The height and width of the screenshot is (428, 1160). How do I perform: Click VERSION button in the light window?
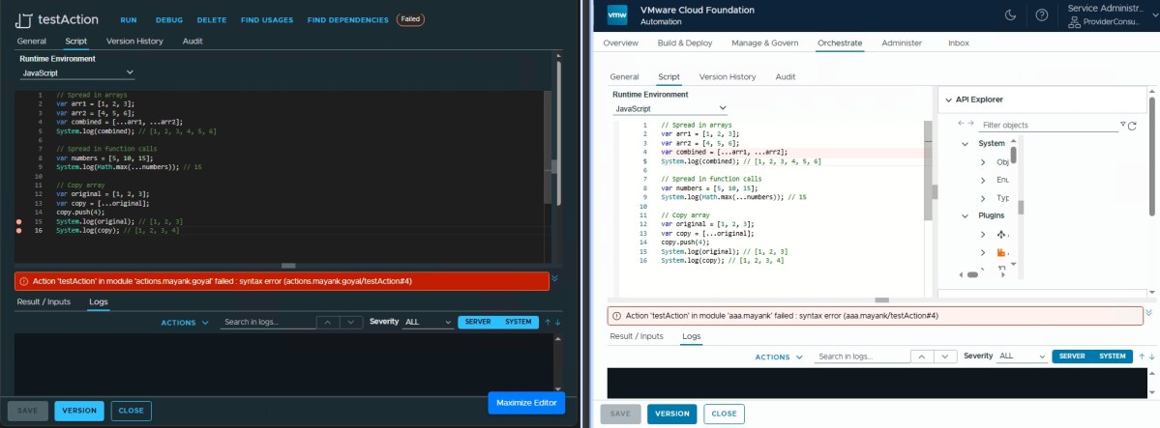coord(671,414)
